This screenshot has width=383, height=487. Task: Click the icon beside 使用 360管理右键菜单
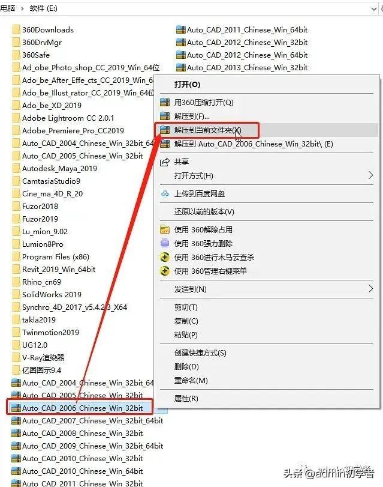(165, 271)
